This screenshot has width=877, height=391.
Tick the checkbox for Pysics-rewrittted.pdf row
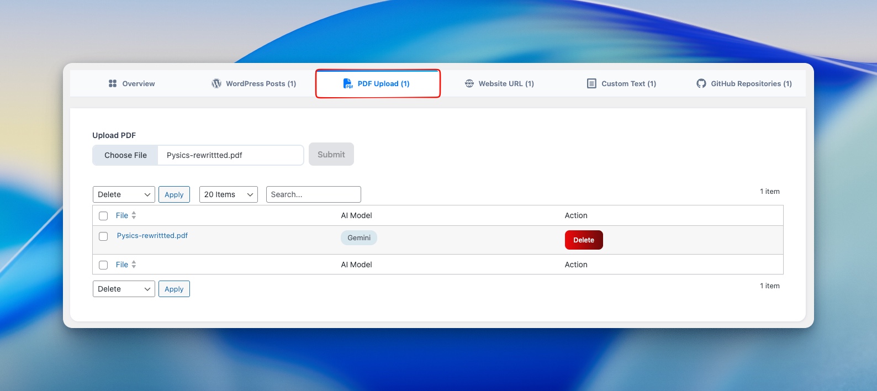[103, 236]
